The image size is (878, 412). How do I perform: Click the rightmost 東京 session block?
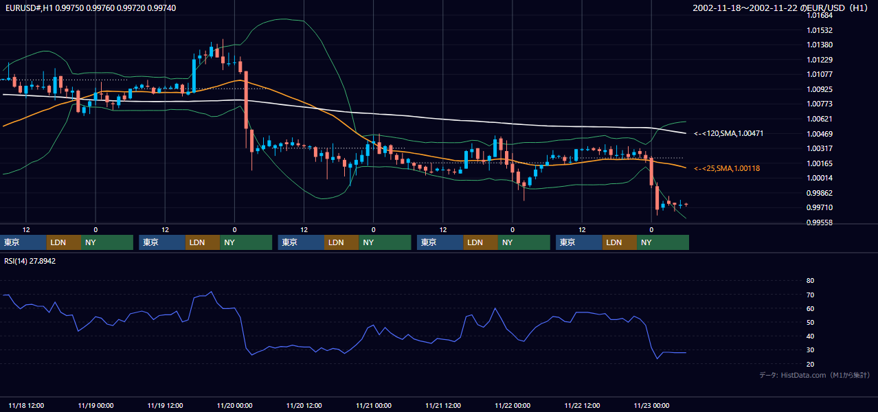[x=579, y=242]
